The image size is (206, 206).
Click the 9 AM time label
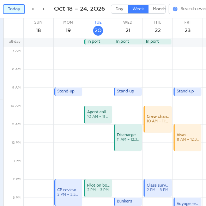pyautogui.click(x=17, y=87)
